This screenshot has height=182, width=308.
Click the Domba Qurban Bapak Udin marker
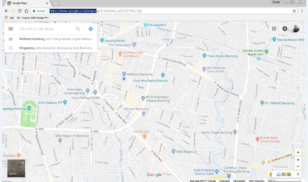click(x=266, y=52)
